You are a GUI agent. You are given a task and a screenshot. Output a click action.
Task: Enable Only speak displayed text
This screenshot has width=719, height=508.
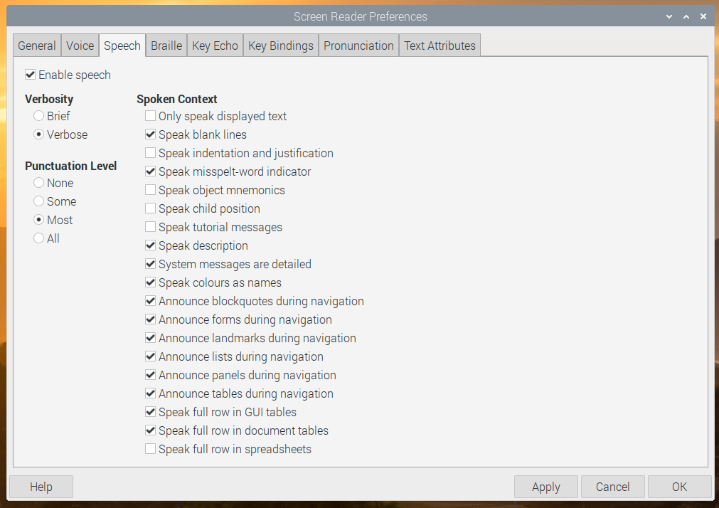150,115
